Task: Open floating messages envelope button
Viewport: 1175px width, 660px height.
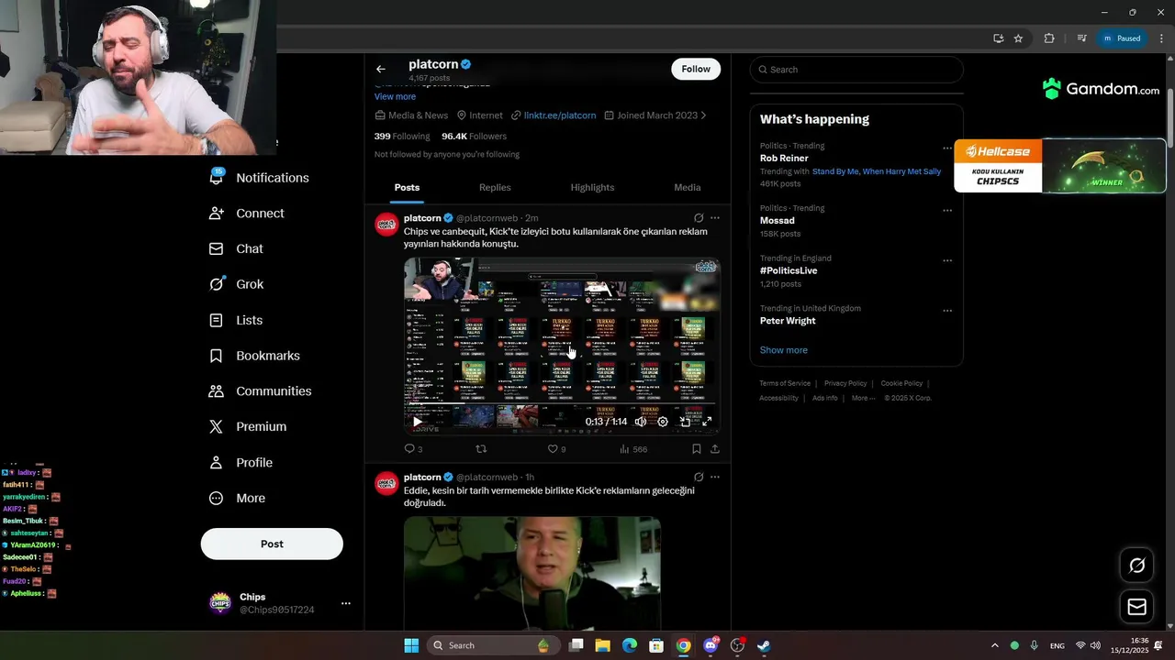Action: (1136, 607)
